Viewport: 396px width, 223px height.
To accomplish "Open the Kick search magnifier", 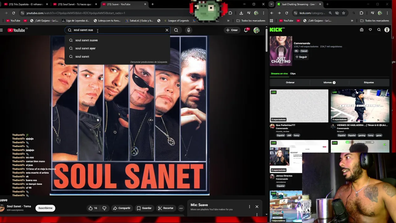I will coord(379,30).
